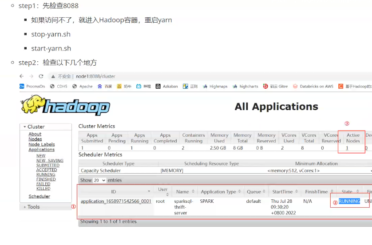Click the Capacity Scheduler type cell
The image size is (372, 245).
(x=101, y=170)
